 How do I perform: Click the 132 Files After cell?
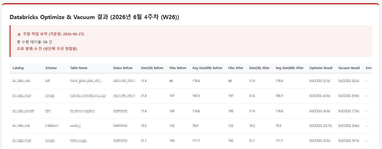[231, 126]
